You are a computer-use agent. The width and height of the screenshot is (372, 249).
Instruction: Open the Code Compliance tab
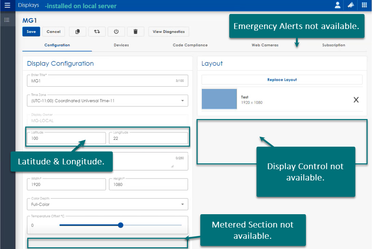click(x=190, y=45)
